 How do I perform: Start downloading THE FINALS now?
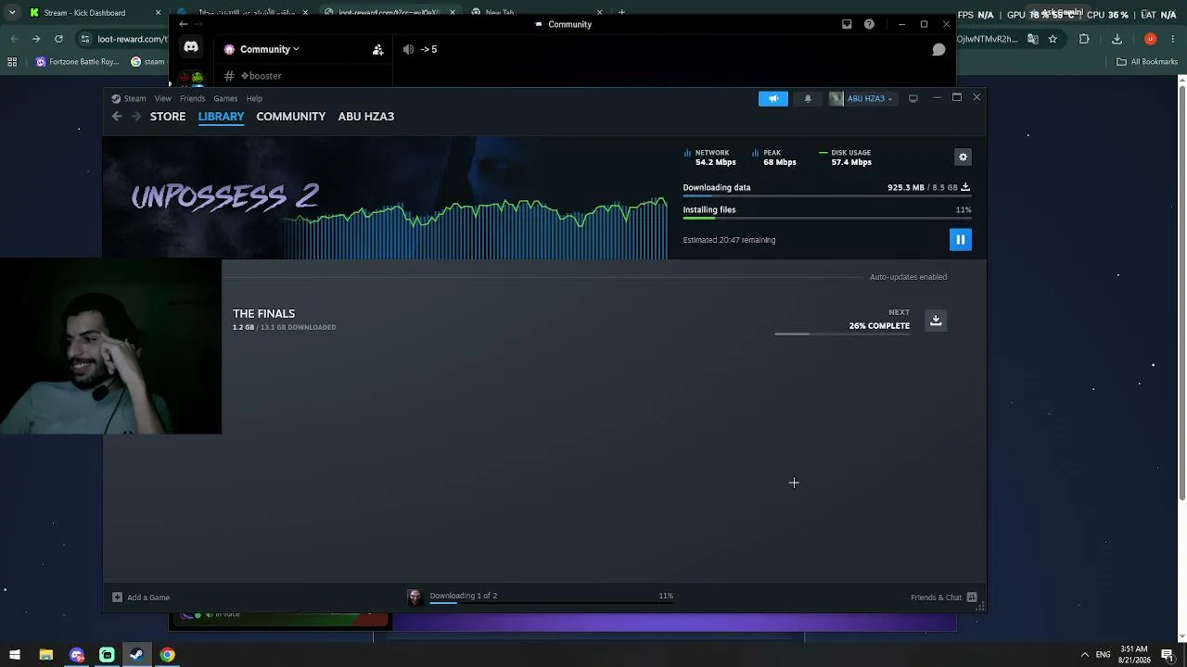tap(936, 321)
